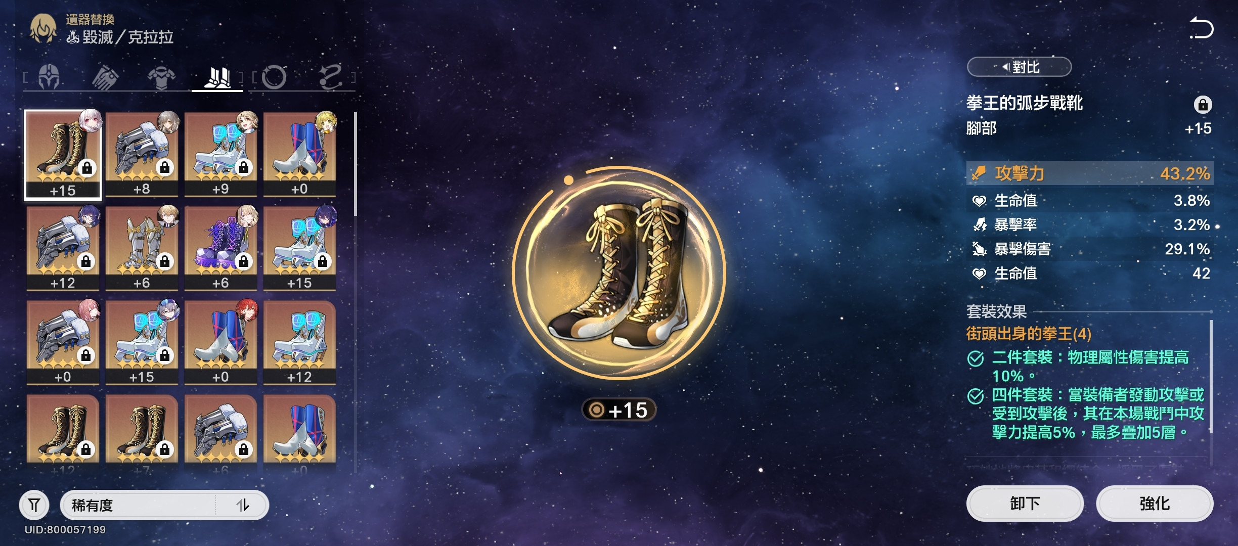Expand the 對比 comparison panel
The image size is (1238, 546).
point(1019,67)
